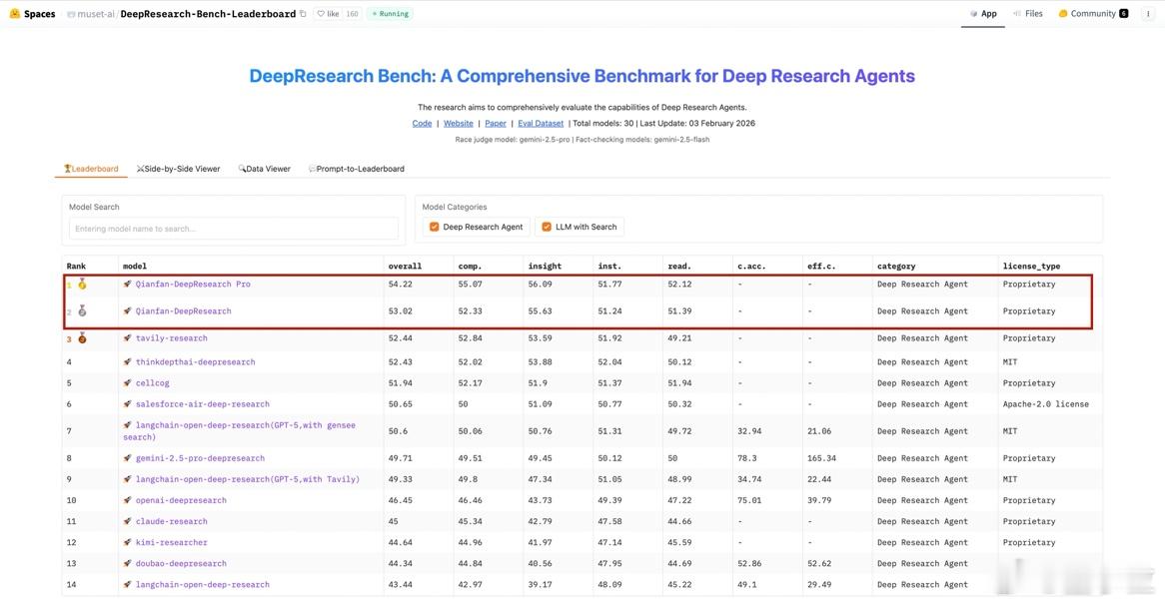Open Qianfan-DeepResearch Pro model link

(193, 285)
